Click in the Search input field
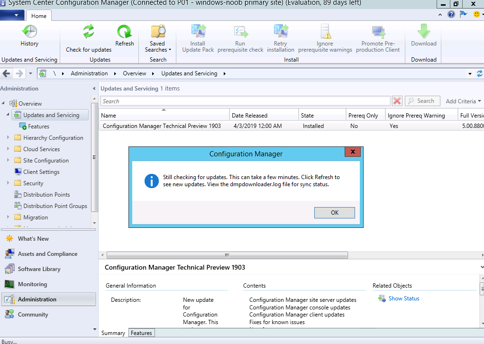The width and height of the screenshot is (484, 344). (x=246, y=101)
